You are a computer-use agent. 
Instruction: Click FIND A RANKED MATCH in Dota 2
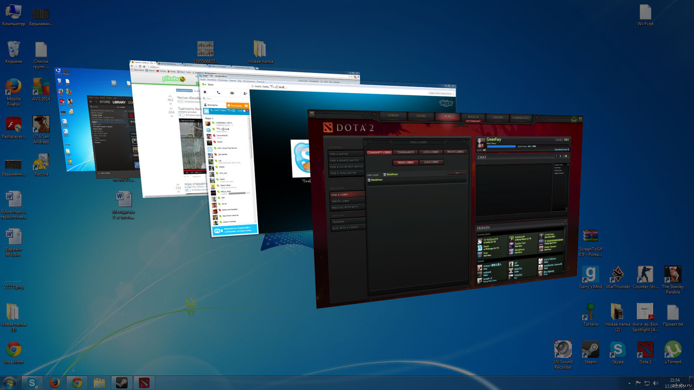point(346,160)
